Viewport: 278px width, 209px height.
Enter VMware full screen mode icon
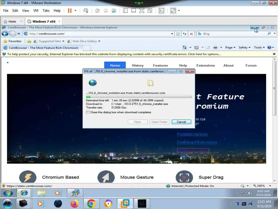point(142,11)
